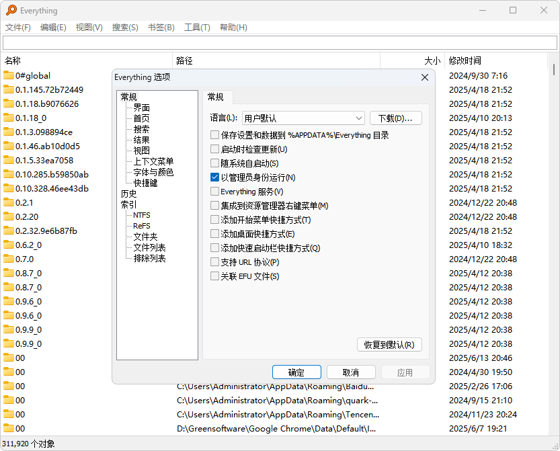Select NTFS in the options tree
Screen dimensions: 560x451
click(142, 215)
